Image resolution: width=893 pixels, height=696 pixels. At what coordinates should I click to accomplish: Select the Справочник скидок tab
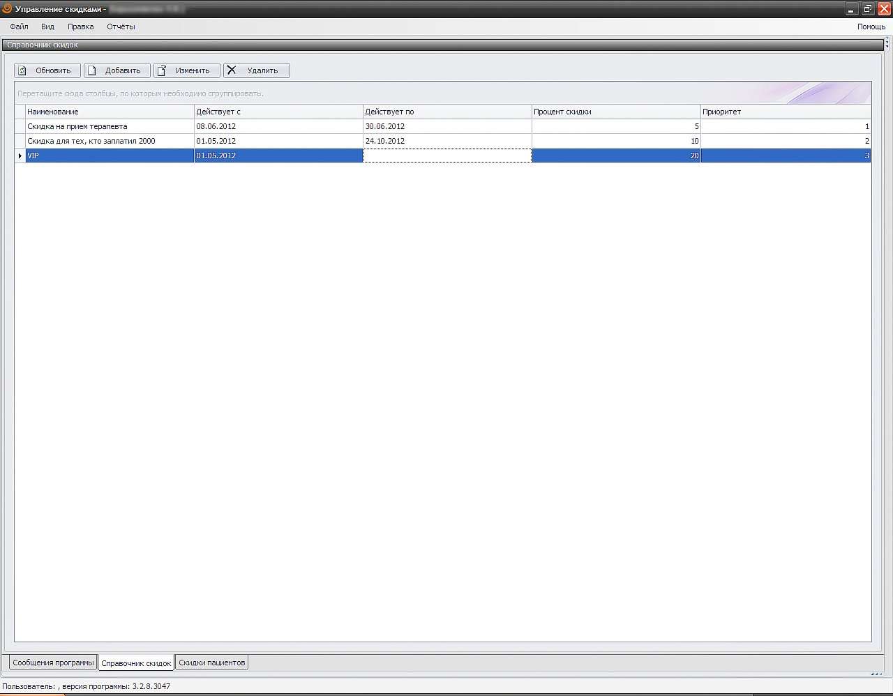click(x=136, y=663)
